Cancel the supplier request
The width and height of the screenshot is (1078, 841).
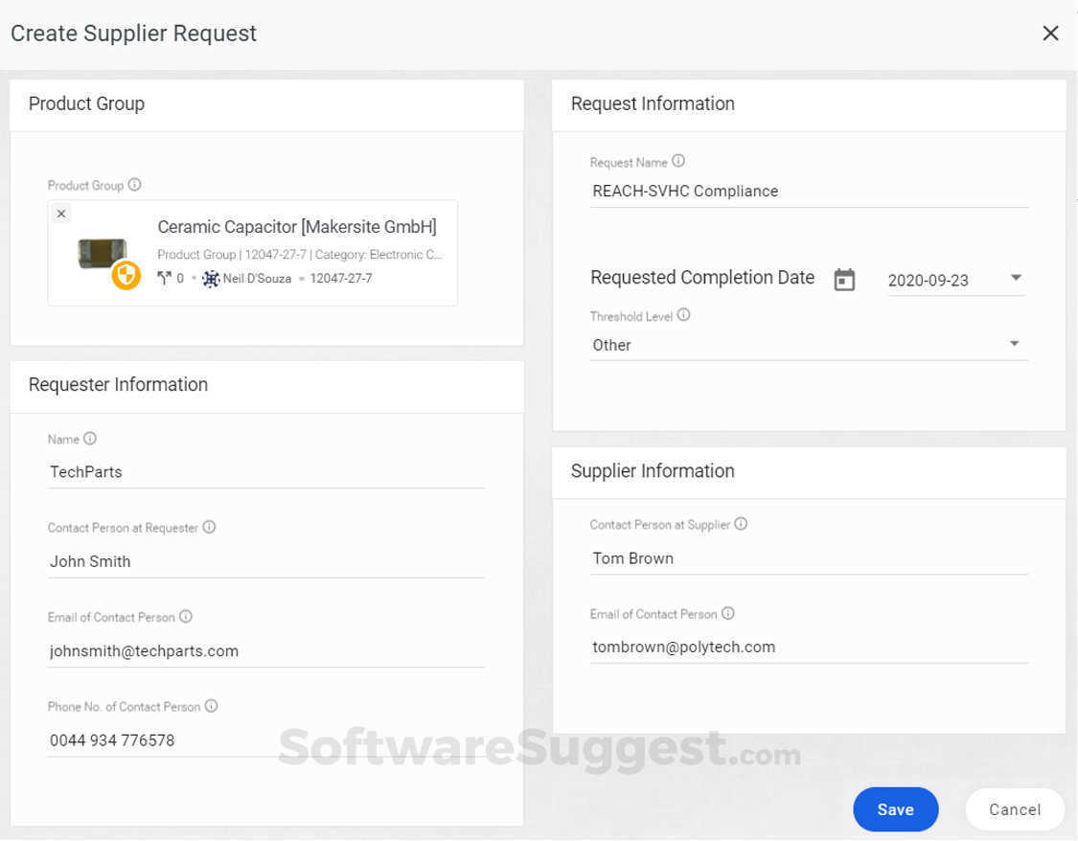(x=1015, y=809)
